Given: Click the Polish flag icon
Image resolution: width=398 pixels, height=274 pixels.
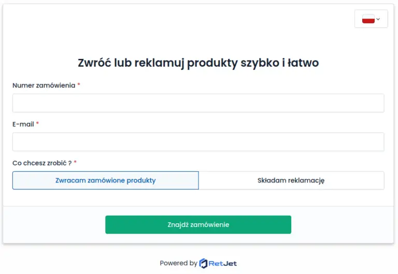Looking at the screenshot, I should pos(368,19).
